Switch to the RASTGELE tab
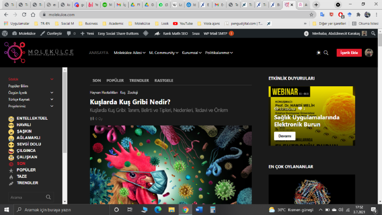Screen dimensions: 382x215 pyautogui.click(x=164, y=81)
